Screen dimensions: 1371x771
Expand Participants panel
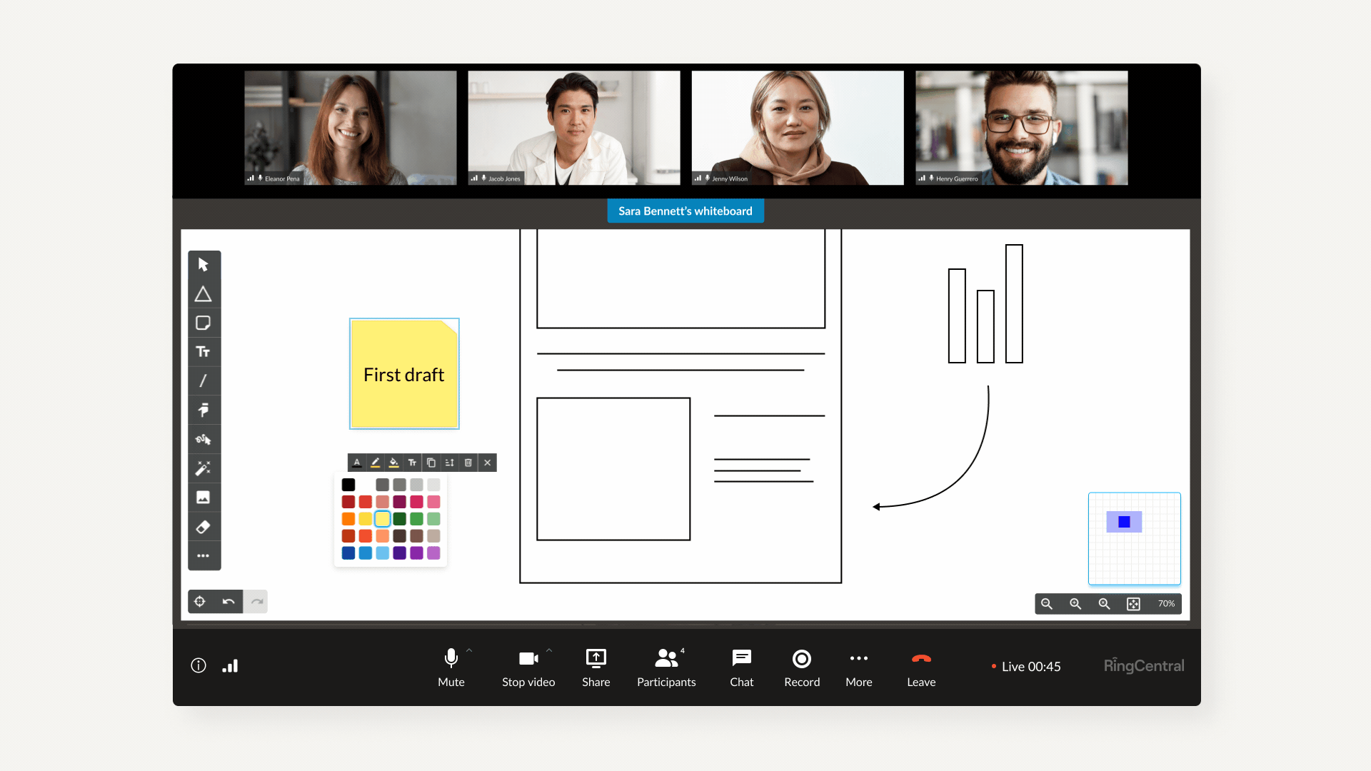[666, 665]
